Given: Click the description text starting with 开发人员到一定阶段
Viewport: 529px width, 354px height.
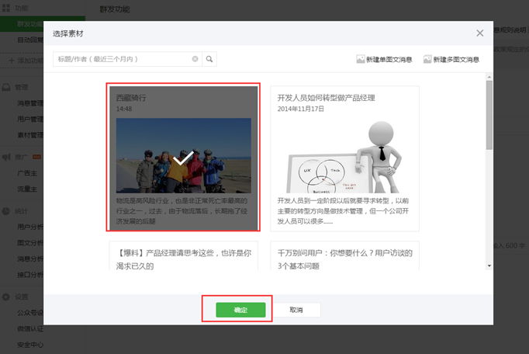Looking at the screenshot, I should tap(343, 211).
